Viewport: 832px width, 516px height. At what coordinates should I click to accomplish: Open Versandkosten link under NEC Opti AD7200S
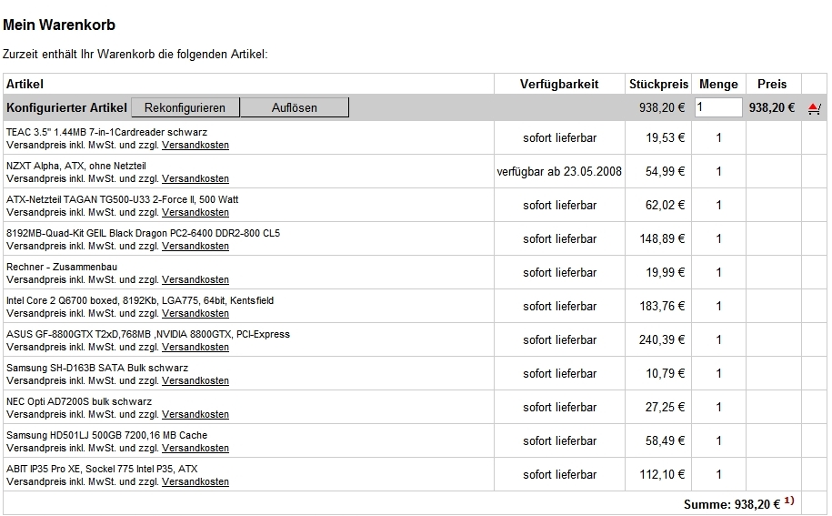(195, 414)
